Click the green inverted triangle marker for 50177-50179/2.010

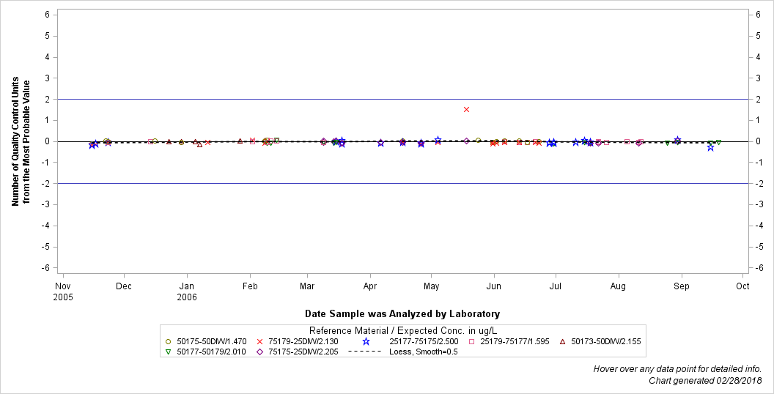coord(169,352)
